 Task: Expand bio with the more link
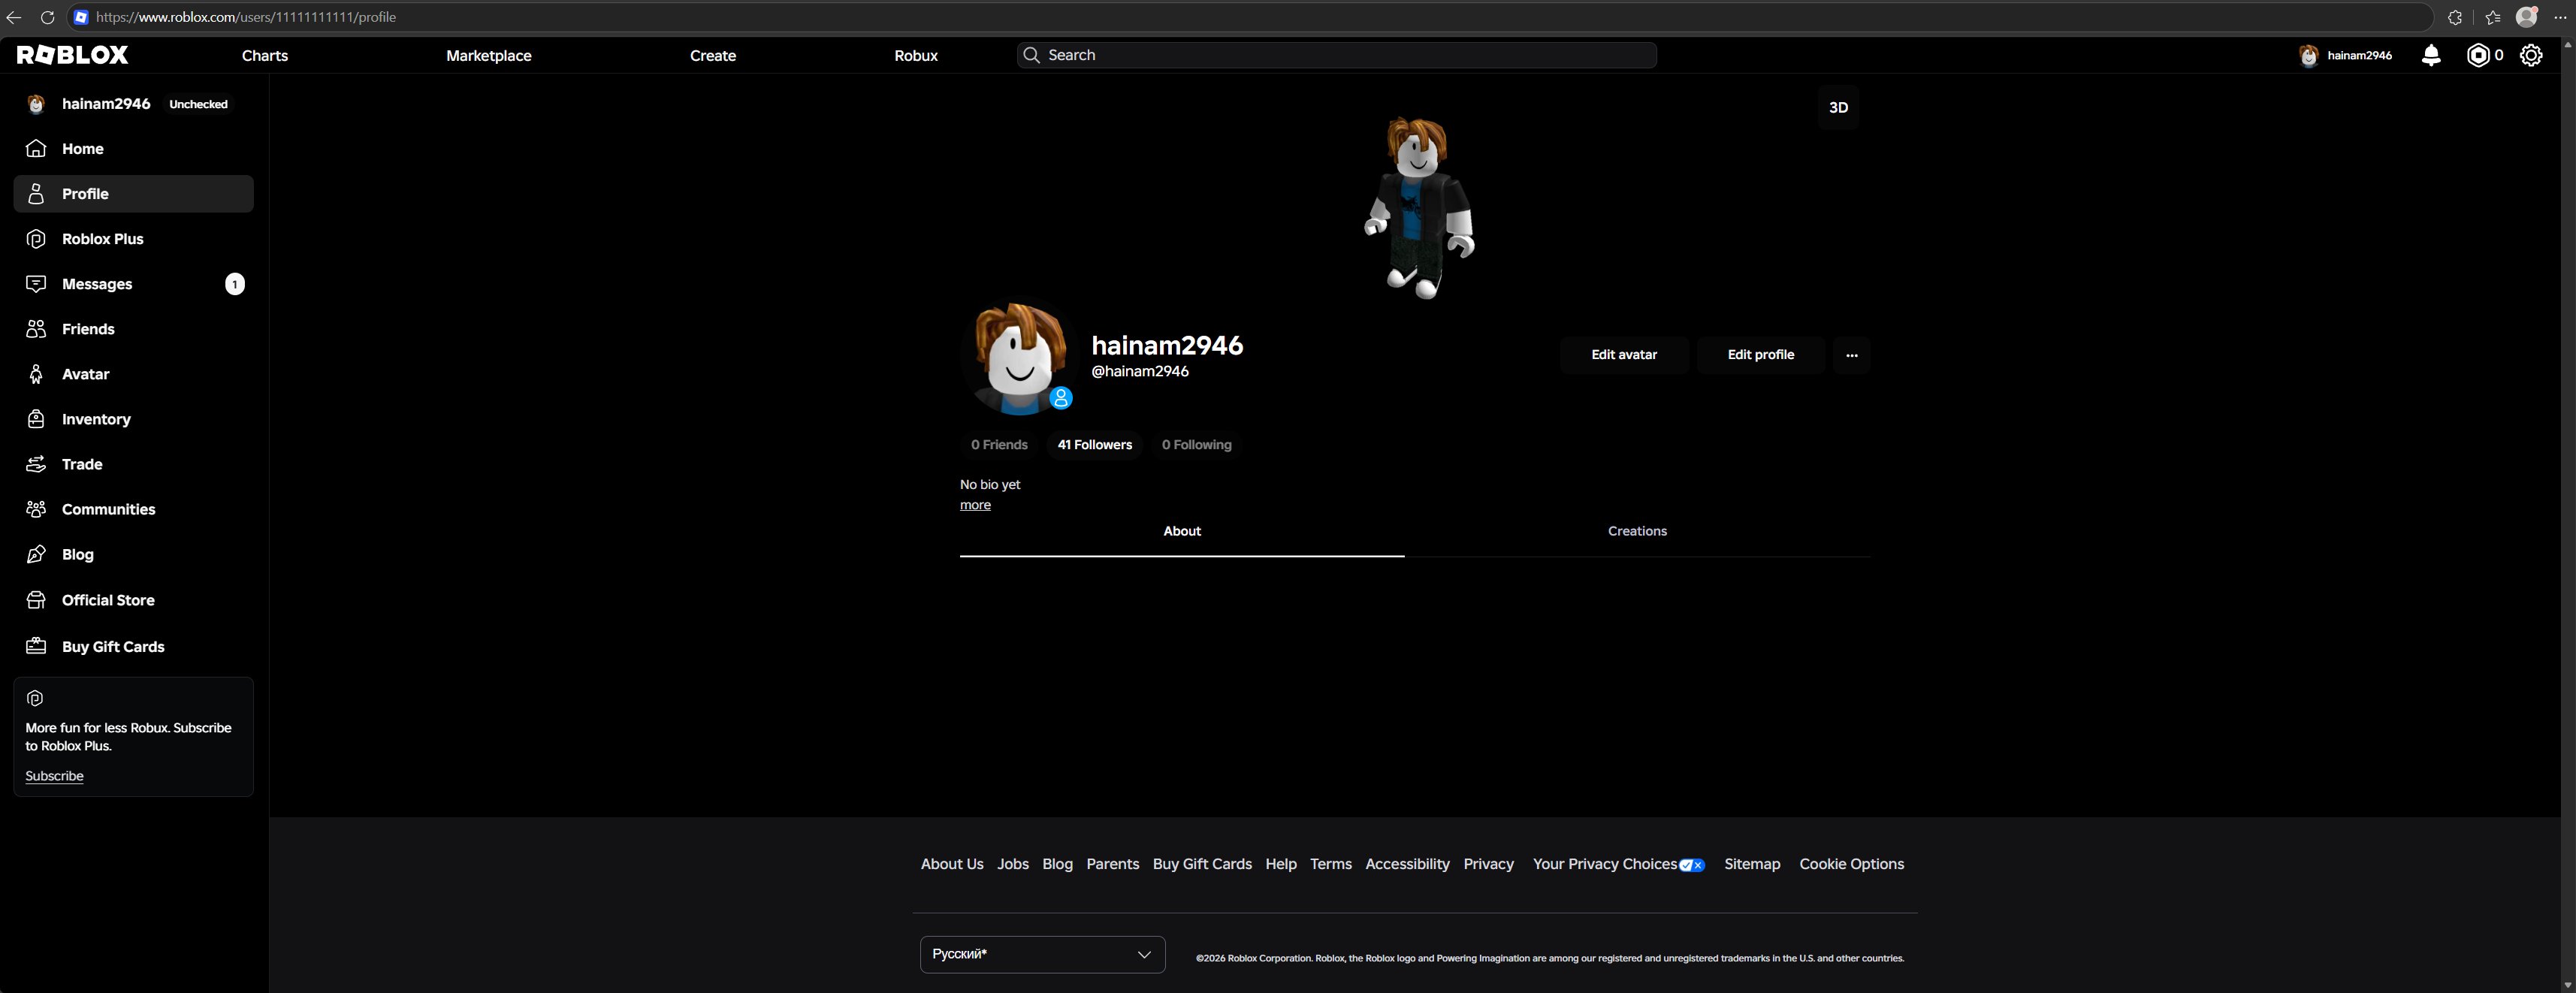pos(975,505)
